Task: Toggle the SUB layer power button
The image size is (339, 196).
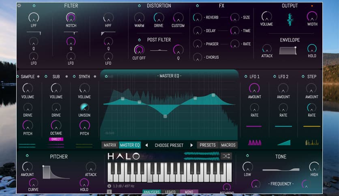Action: point(46,77)
